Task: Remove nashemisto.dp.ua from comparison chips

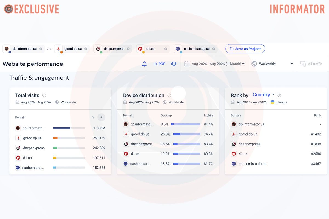Action: tap(214, 49)
